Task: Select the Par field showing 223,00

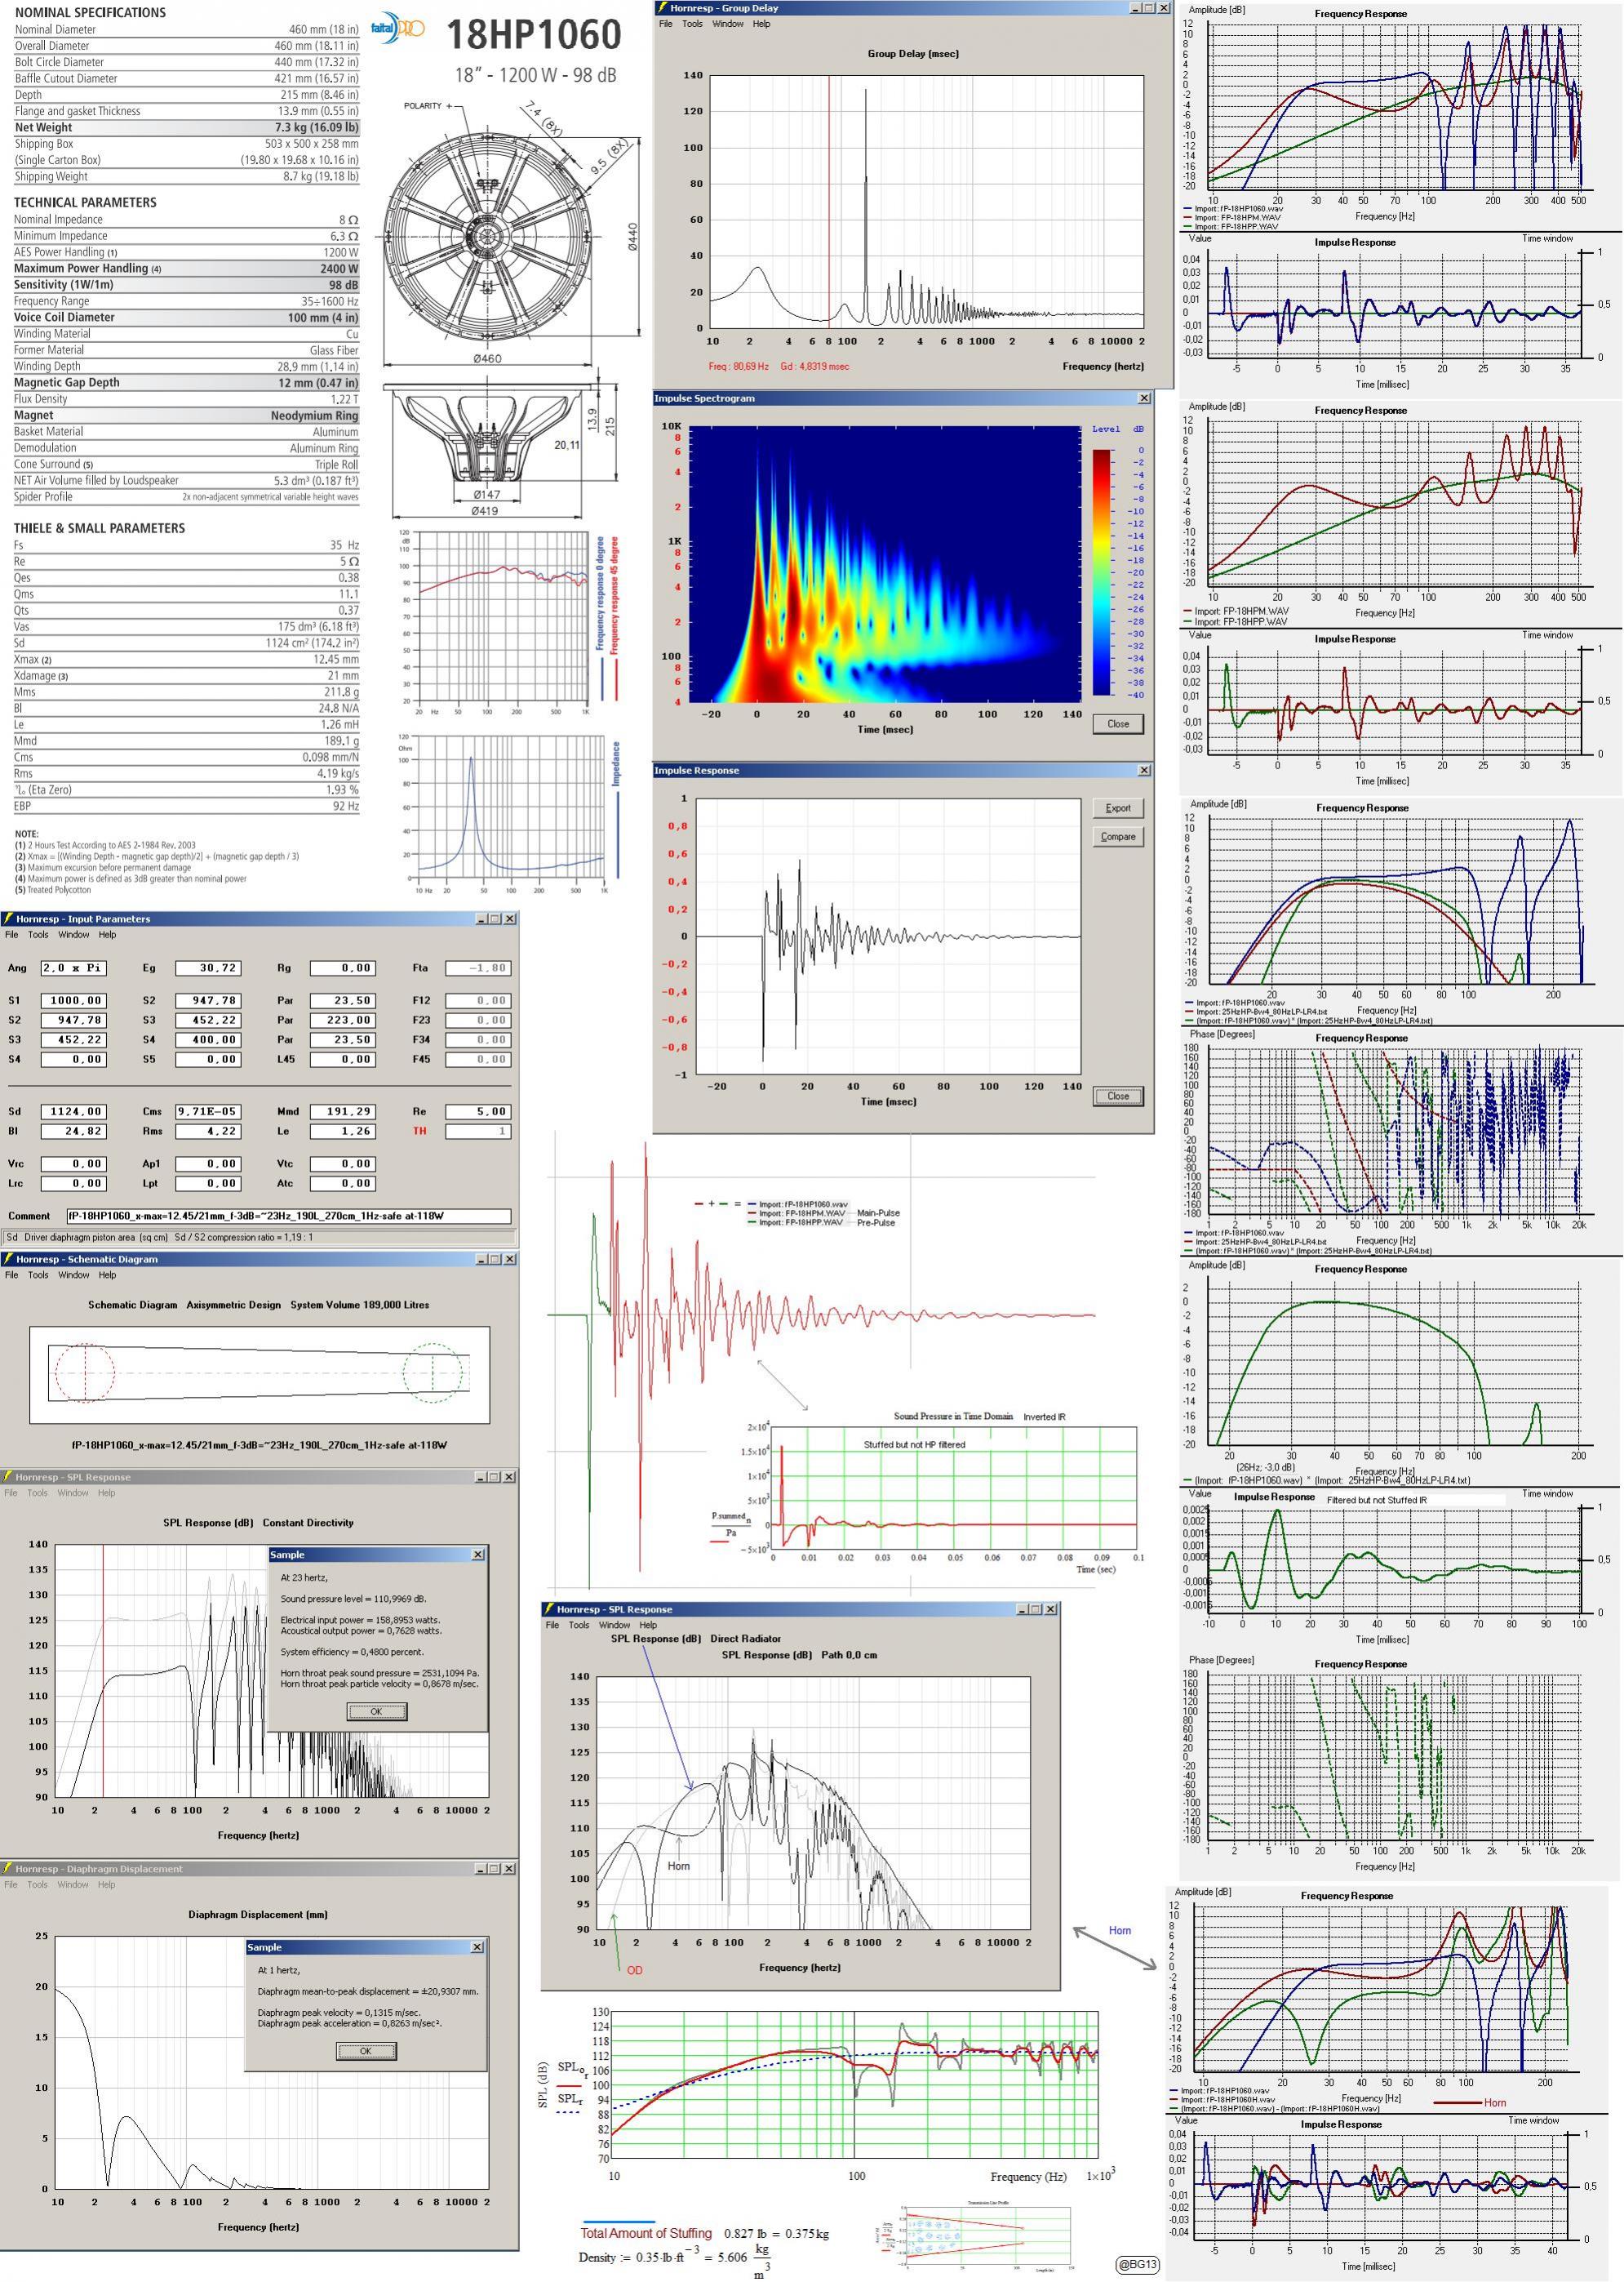Action: click(x=343, y=1021)
